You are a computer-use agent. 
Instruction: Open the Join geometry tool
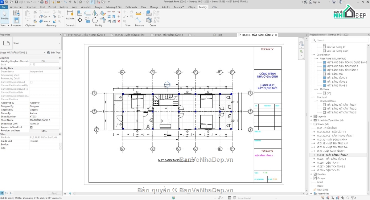(x=45, y=21)
